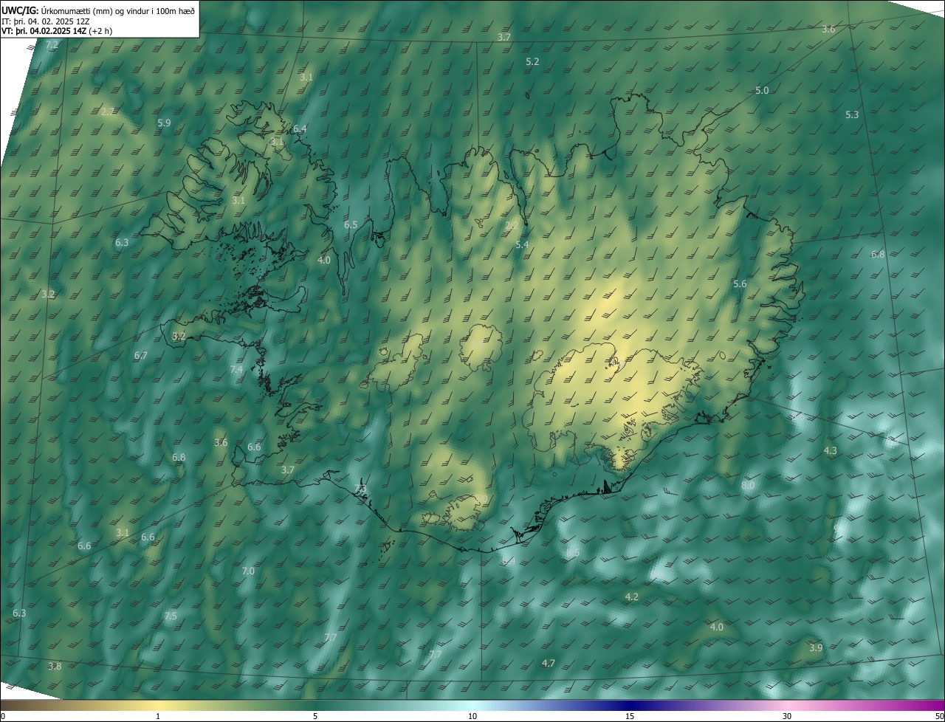The height and width of the screenshot is (722, 945).
Task: Click the 7.0 value label
Action: pyautogui.click(x=248, y=571)
